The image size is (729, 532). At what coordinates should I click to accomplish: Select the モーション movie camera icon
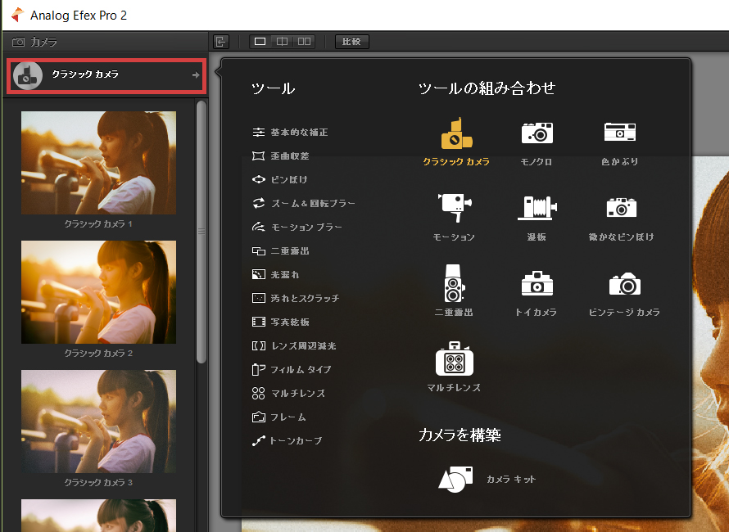pos(455,208)
